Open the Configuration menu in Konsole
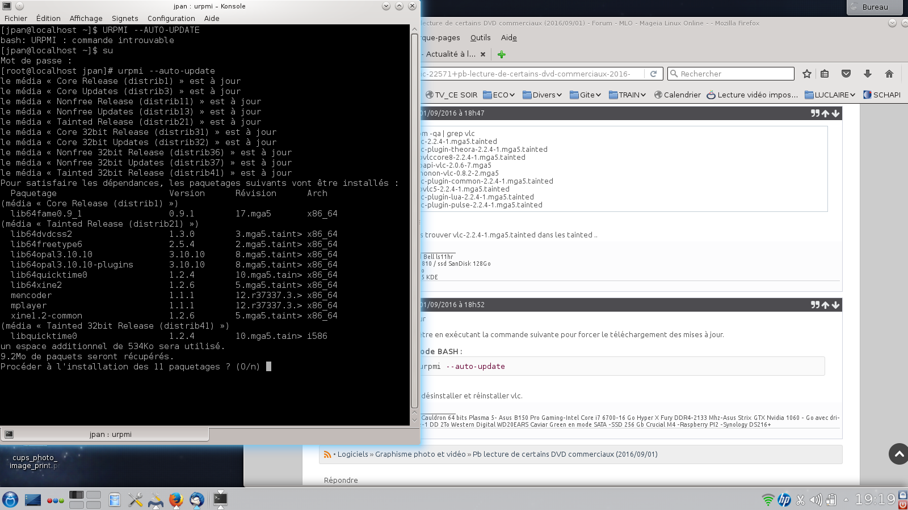This screenshot has height=510, width=908. 171,18
